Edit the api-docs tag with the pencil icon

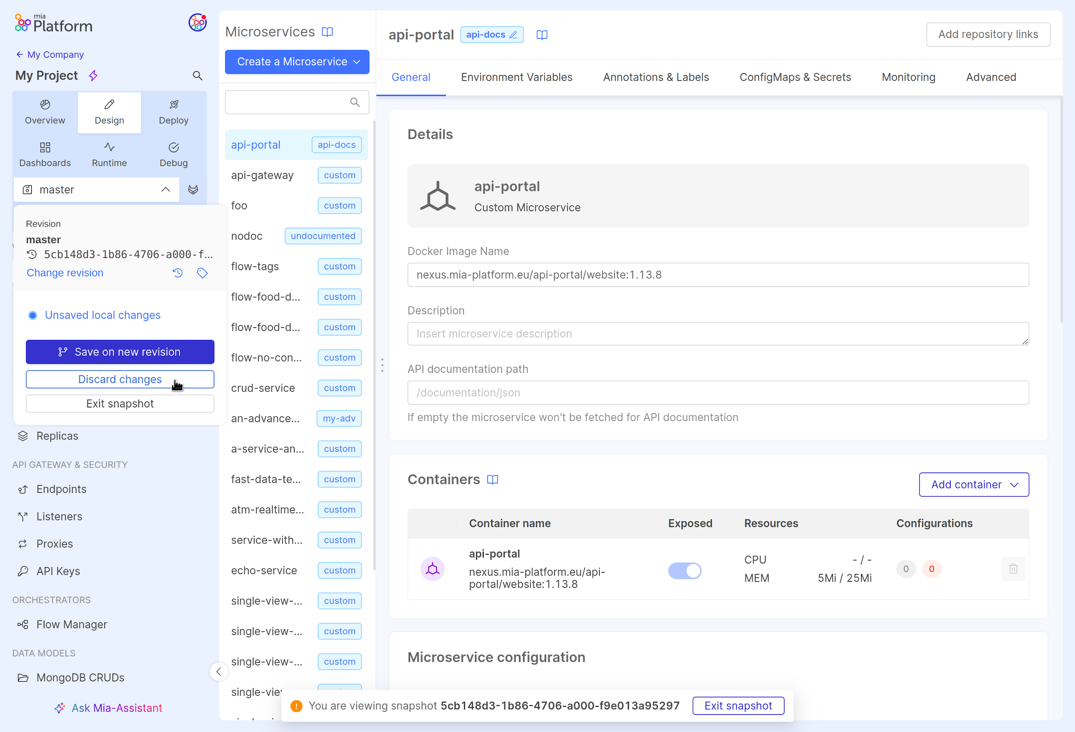[513, 34]
